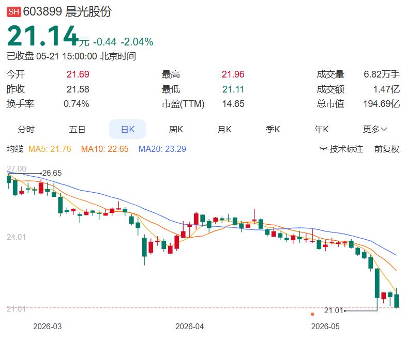Viewport: 406px width, 341px height.
Task: Toggle 技术标注 annotations
Action: click(x=341, y=149)
